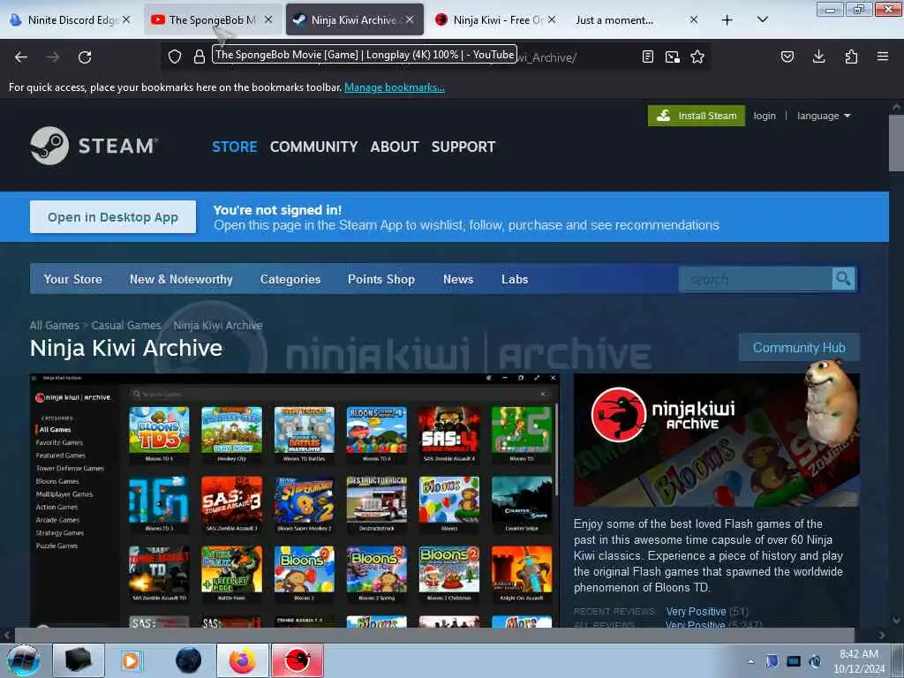904x678 pixels.
Task: Open the COMMUNITY menu
Action: (x=313, y=147)
